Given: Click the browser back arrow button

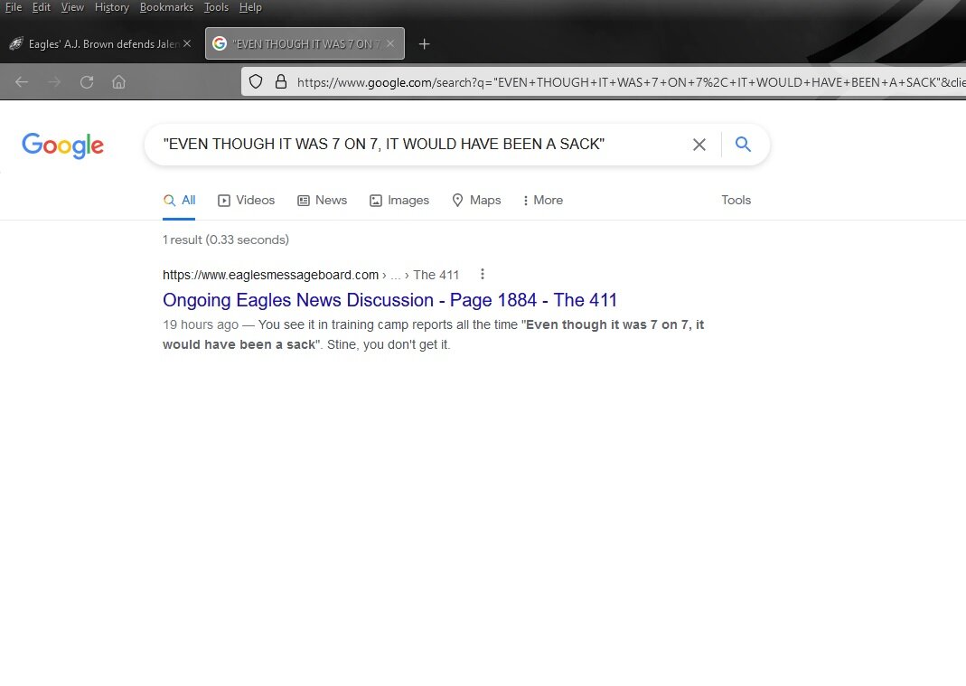Looking at the screenshot, I should click(22, 82).
